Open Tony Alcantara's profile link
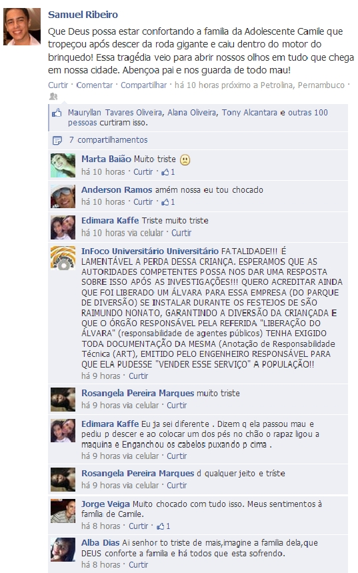 (249, 113)
